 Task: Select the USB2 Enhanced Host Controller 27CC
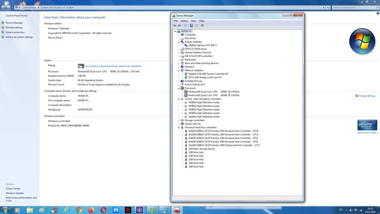point(224,145)
